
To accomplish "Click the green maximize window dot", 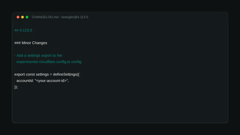I will [x=27, y=17].
